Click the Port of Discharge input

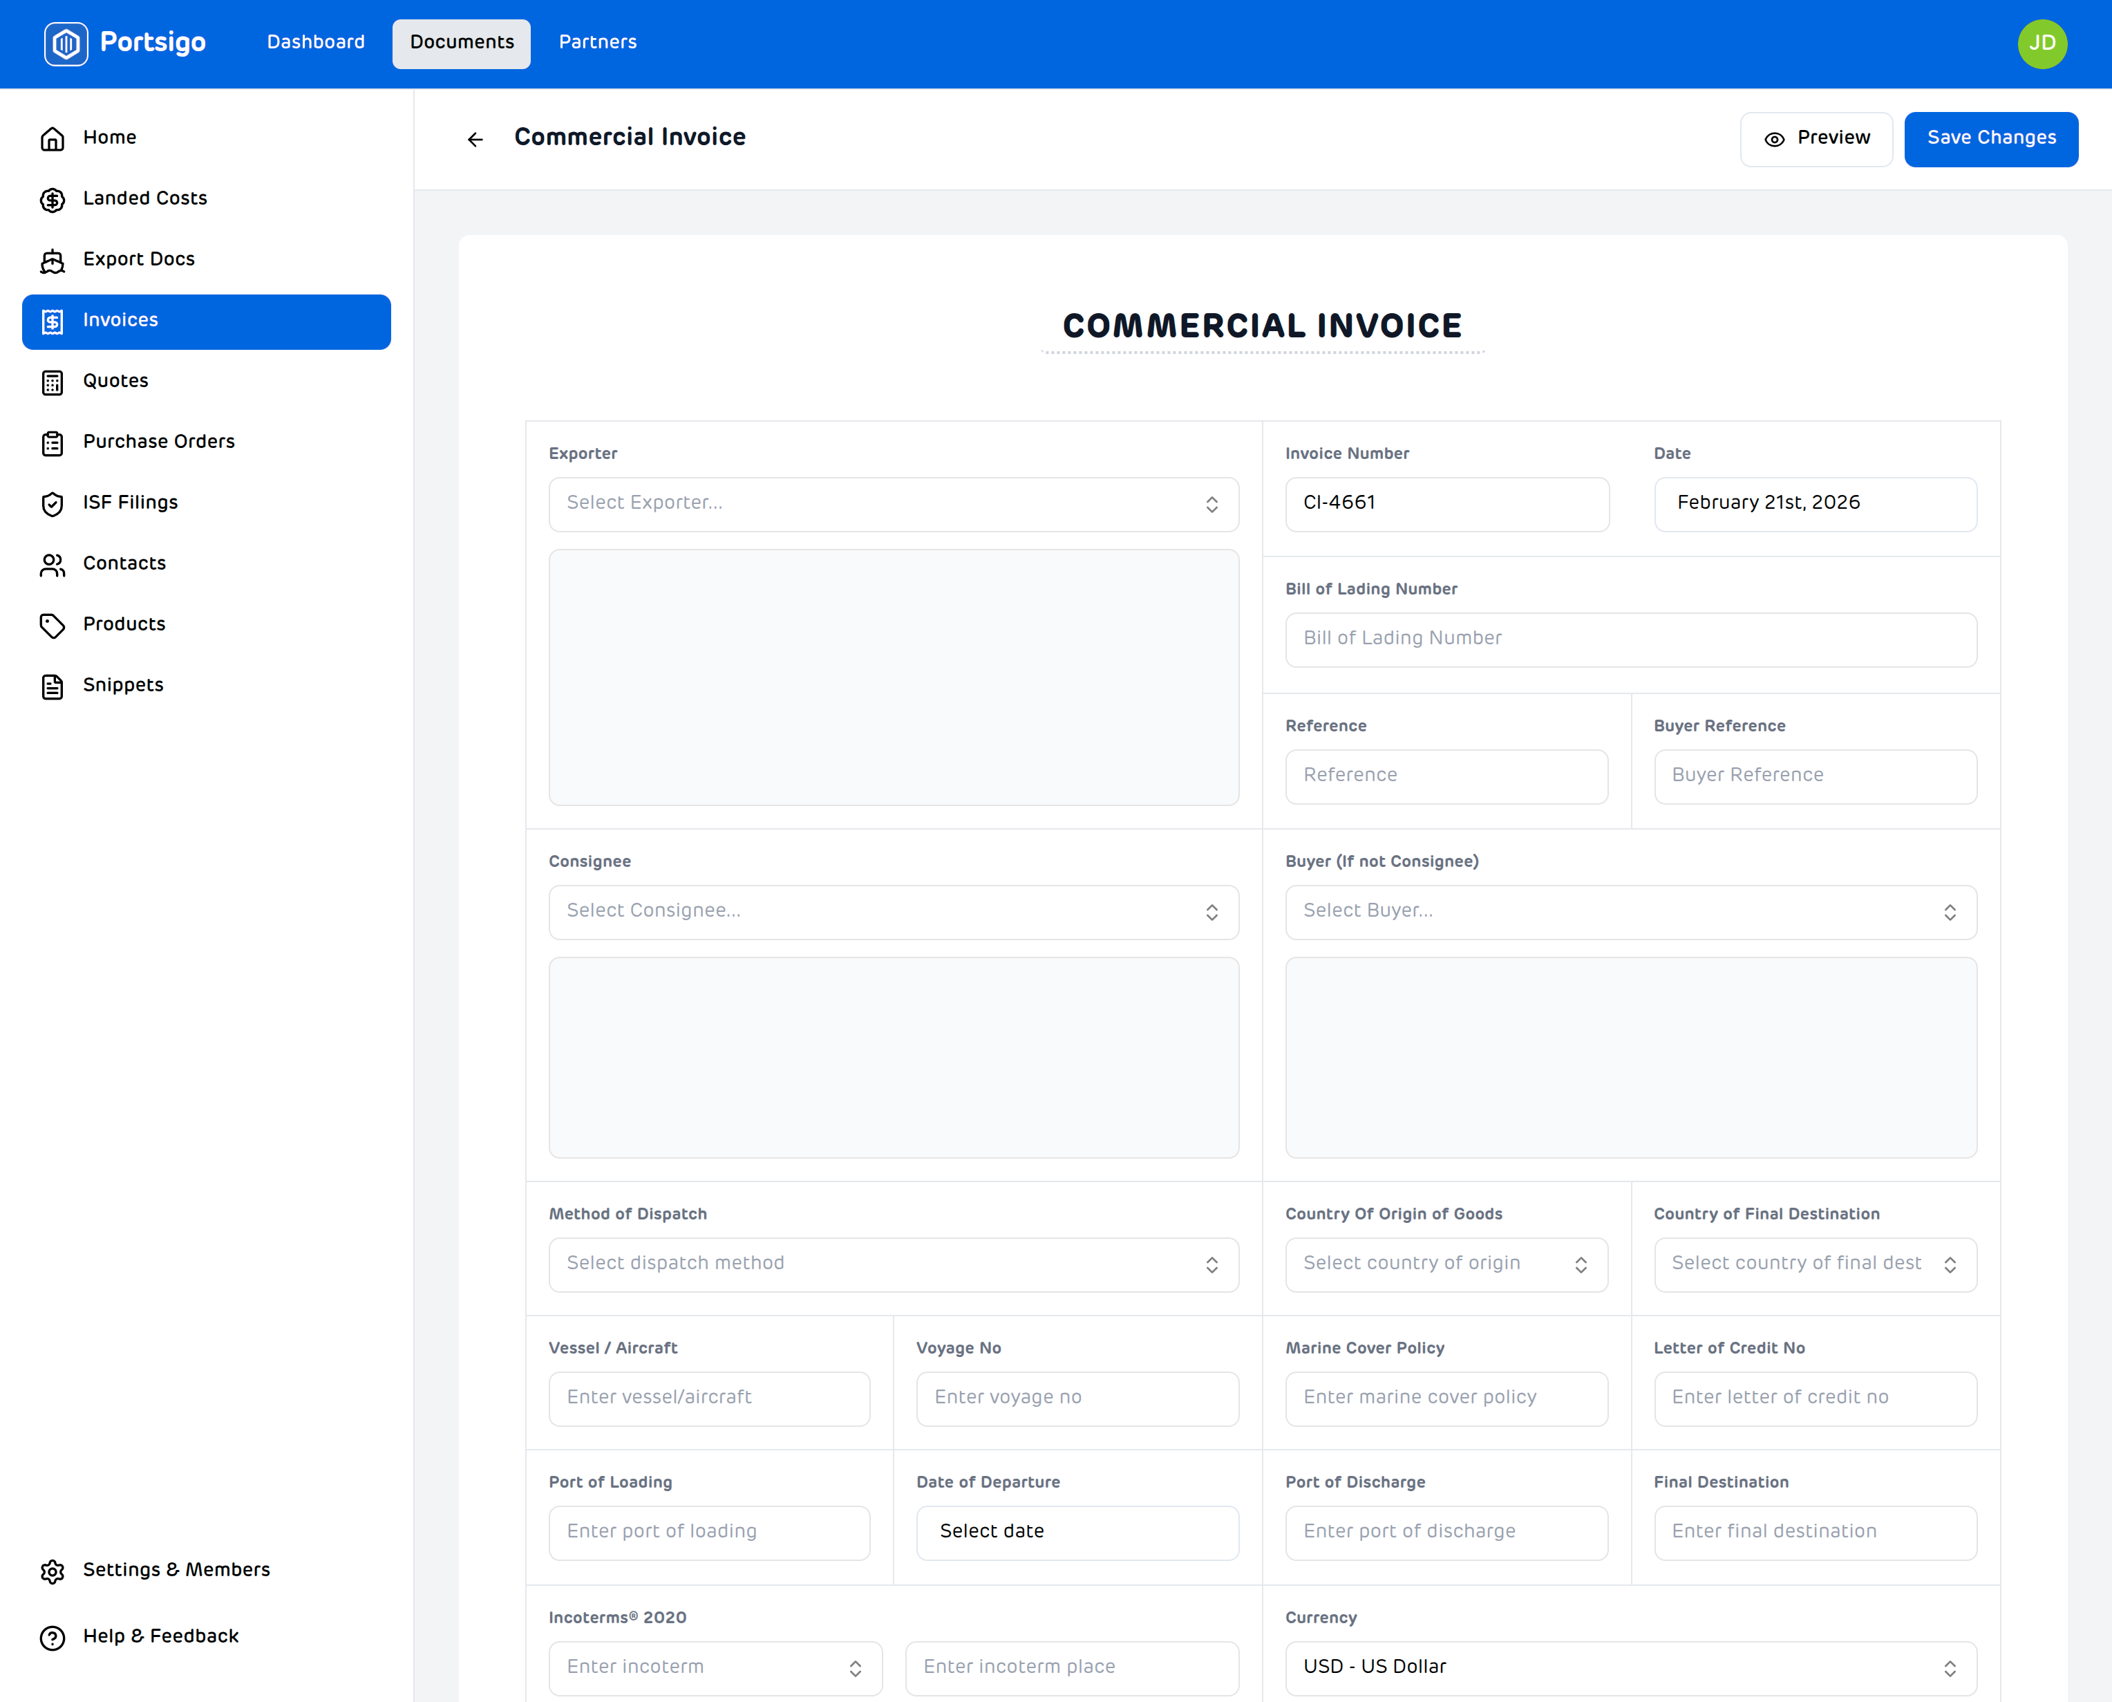[x=1446, y=1533]
